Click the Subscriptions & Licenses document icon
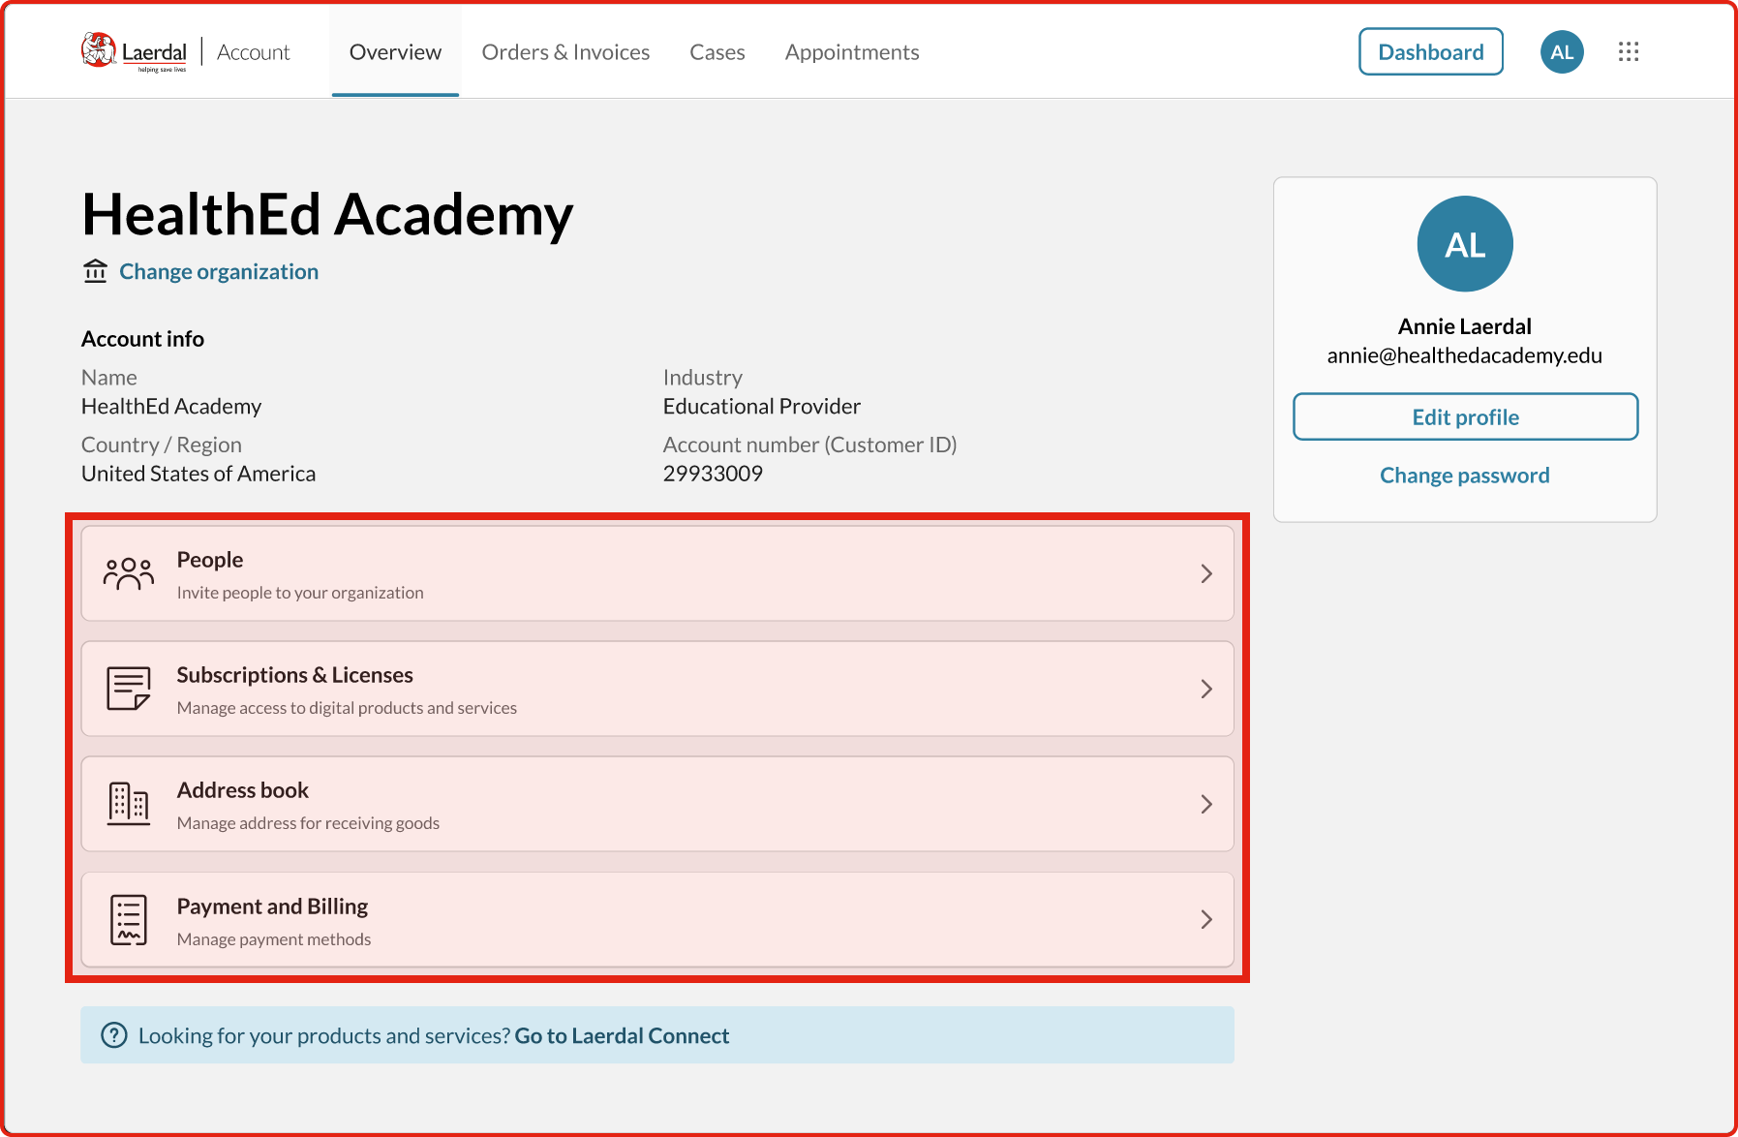This screenshot has width=1738, height=1137. [x=129, y=689]
